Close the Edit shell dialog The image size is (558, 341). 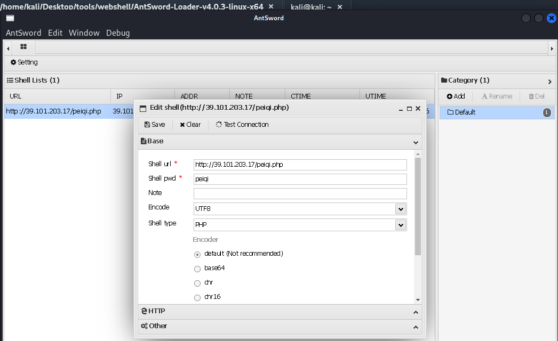coord(418,109)
